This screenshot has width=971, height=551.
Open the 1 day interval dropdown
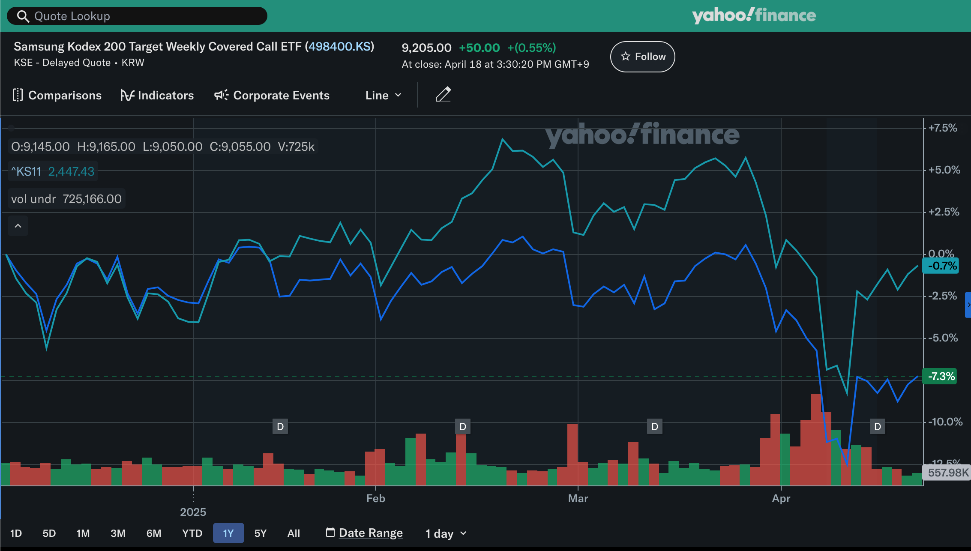point(446,533)
